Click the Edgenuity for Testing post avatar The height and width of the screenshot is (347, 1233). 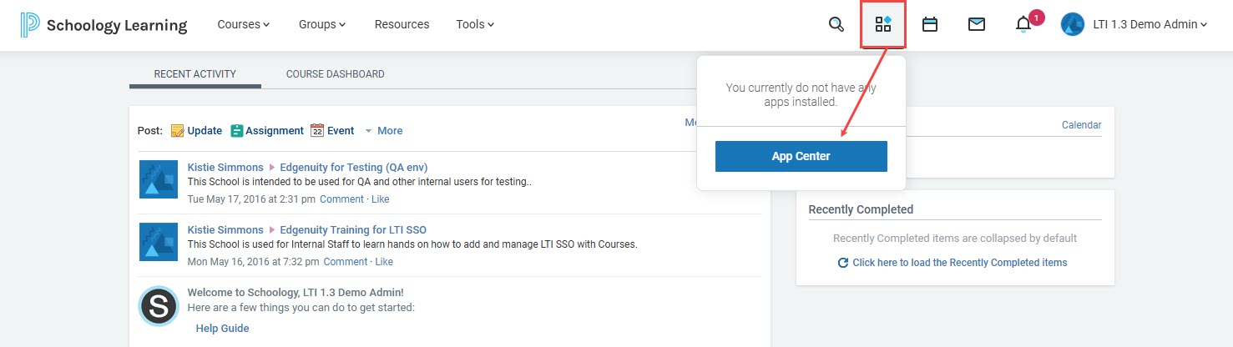159,179
